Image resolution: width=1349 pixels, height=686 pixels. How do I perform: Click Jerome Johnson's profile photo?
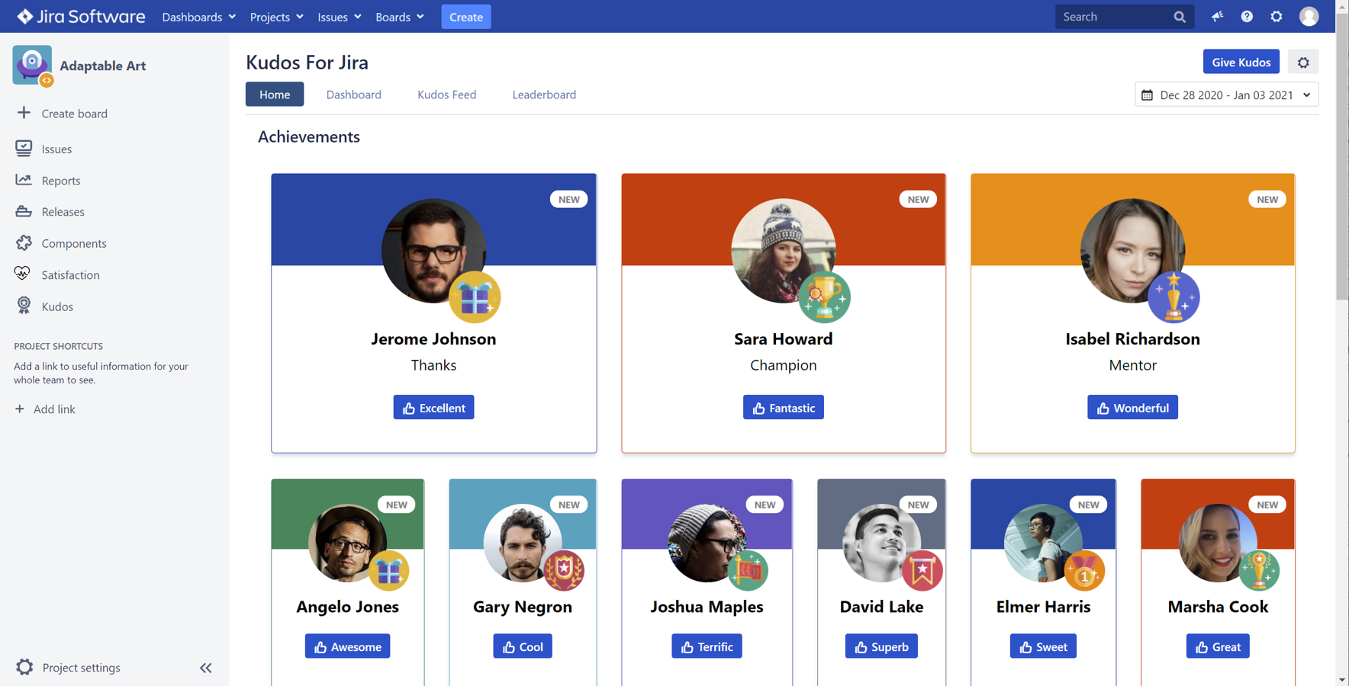coord(433,251)
